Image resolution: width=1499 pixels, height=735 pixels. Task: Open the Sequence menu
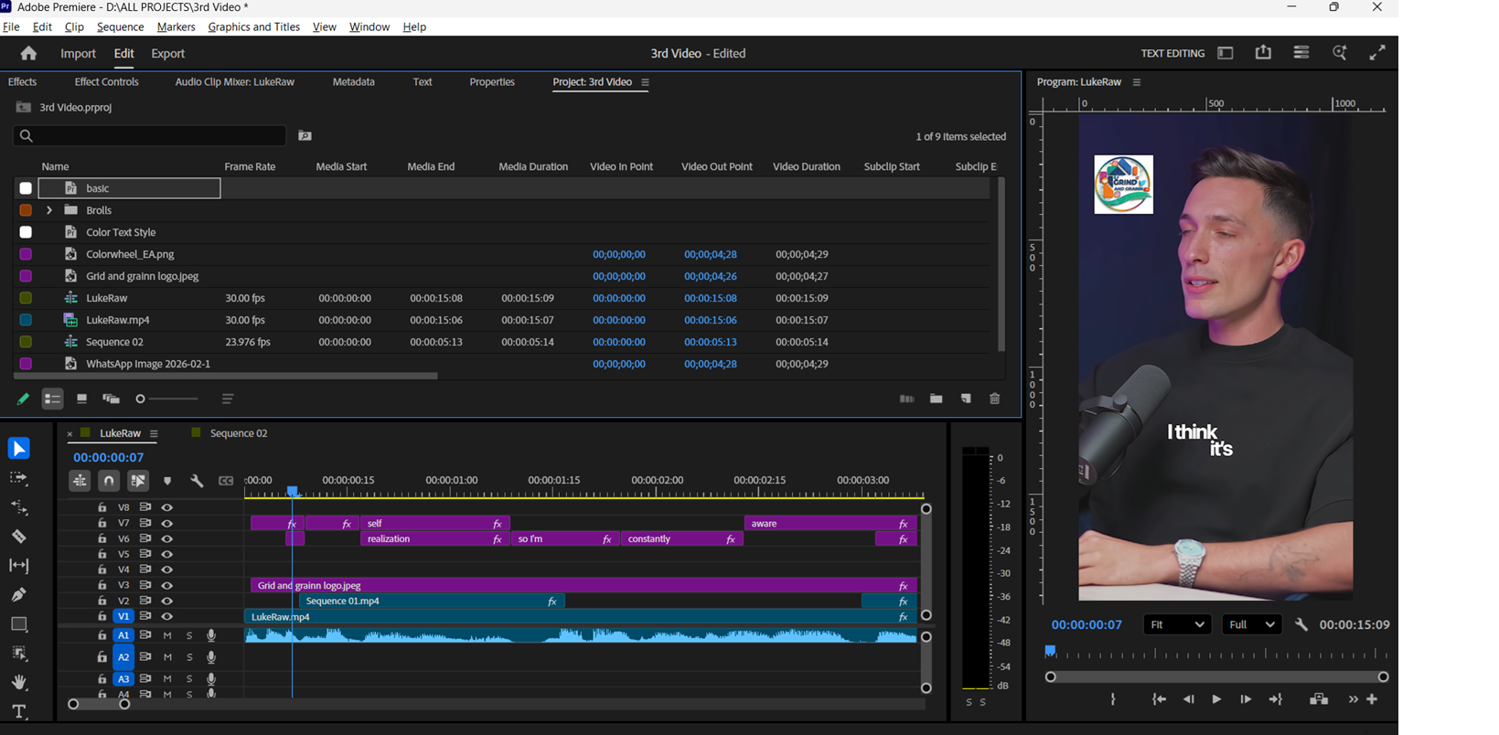[x=120, y=27]
